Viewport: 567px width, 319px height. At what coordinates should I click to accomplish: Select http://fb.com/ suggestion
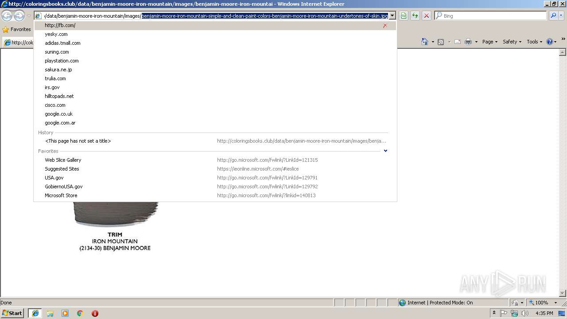[x=215, y=25]
